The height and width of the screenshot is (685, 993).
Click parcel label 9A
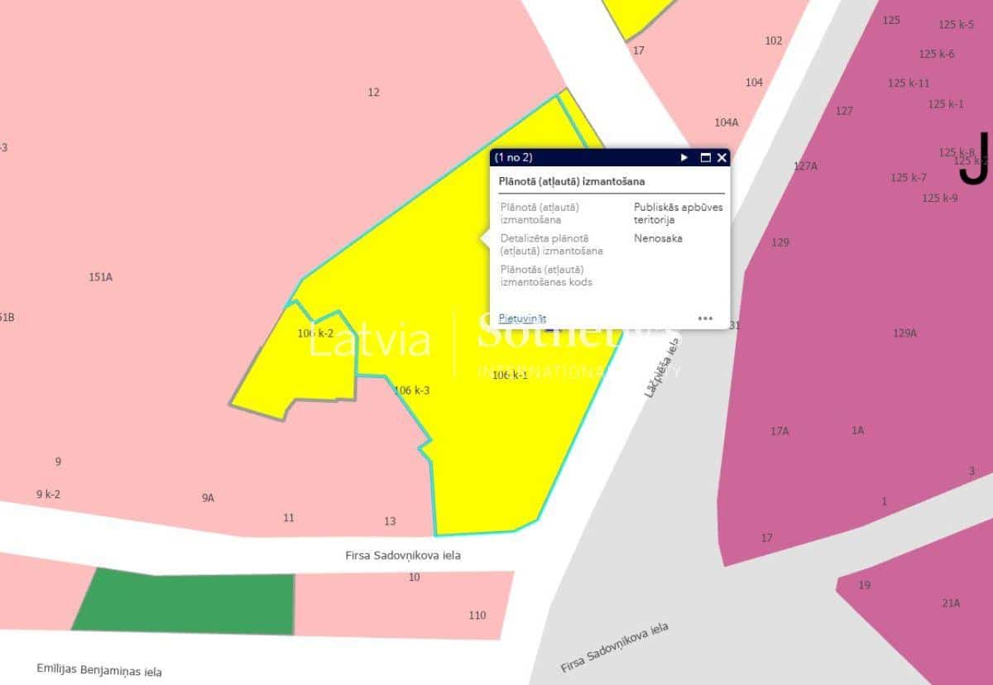point(208,498)
